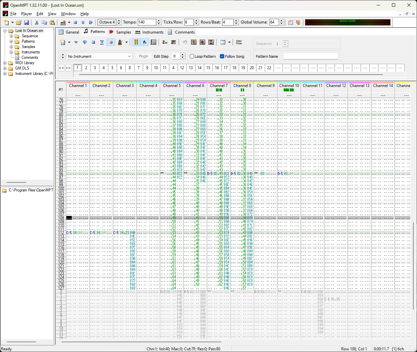Click the main VU meter bar
The image size is (417, 352).
point(348,23)
